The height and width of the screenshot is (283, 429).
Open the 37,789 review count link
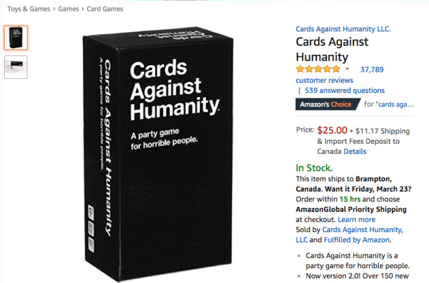click(x=372, y=70)
